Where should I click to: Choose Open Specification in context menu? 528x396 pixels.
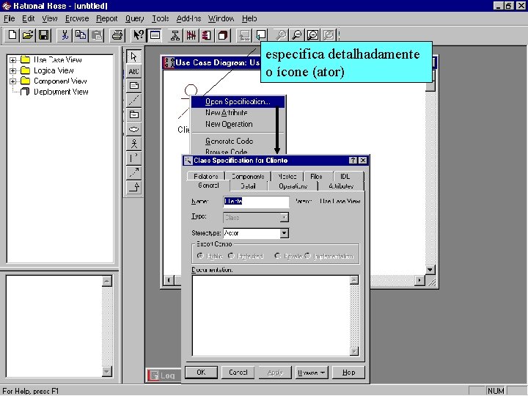click(238, 102)
